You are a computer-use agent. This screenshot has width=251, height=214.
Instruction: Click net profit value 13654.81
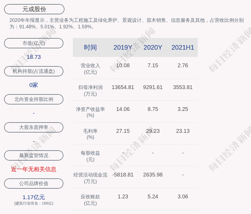[x=123, y=87]
